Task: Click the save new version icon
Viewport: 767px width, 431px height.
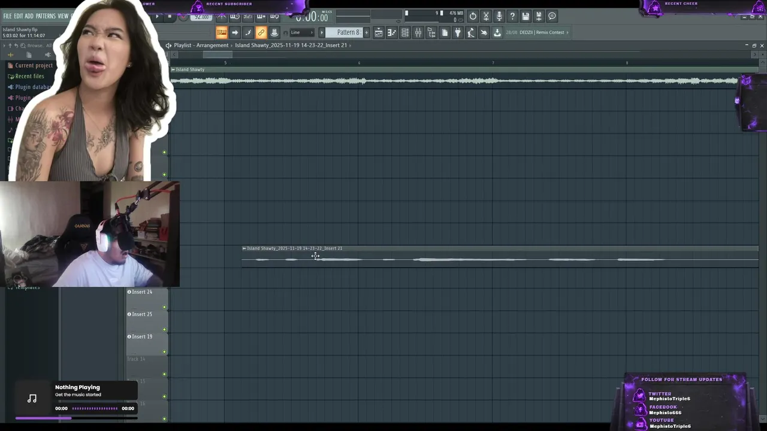Action: [539, 16]
